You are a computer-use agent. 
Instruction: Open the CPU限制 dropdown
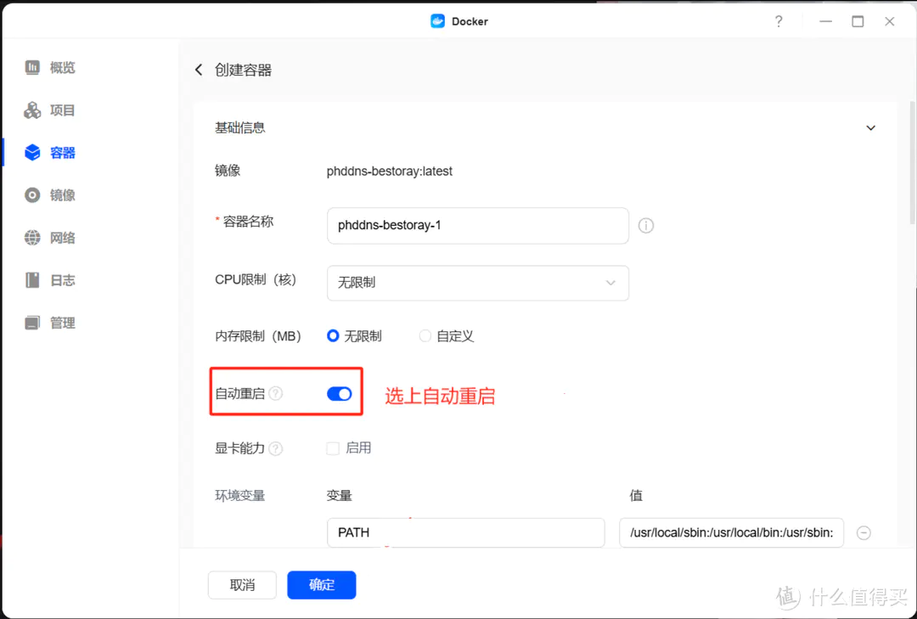coord(477,283)
